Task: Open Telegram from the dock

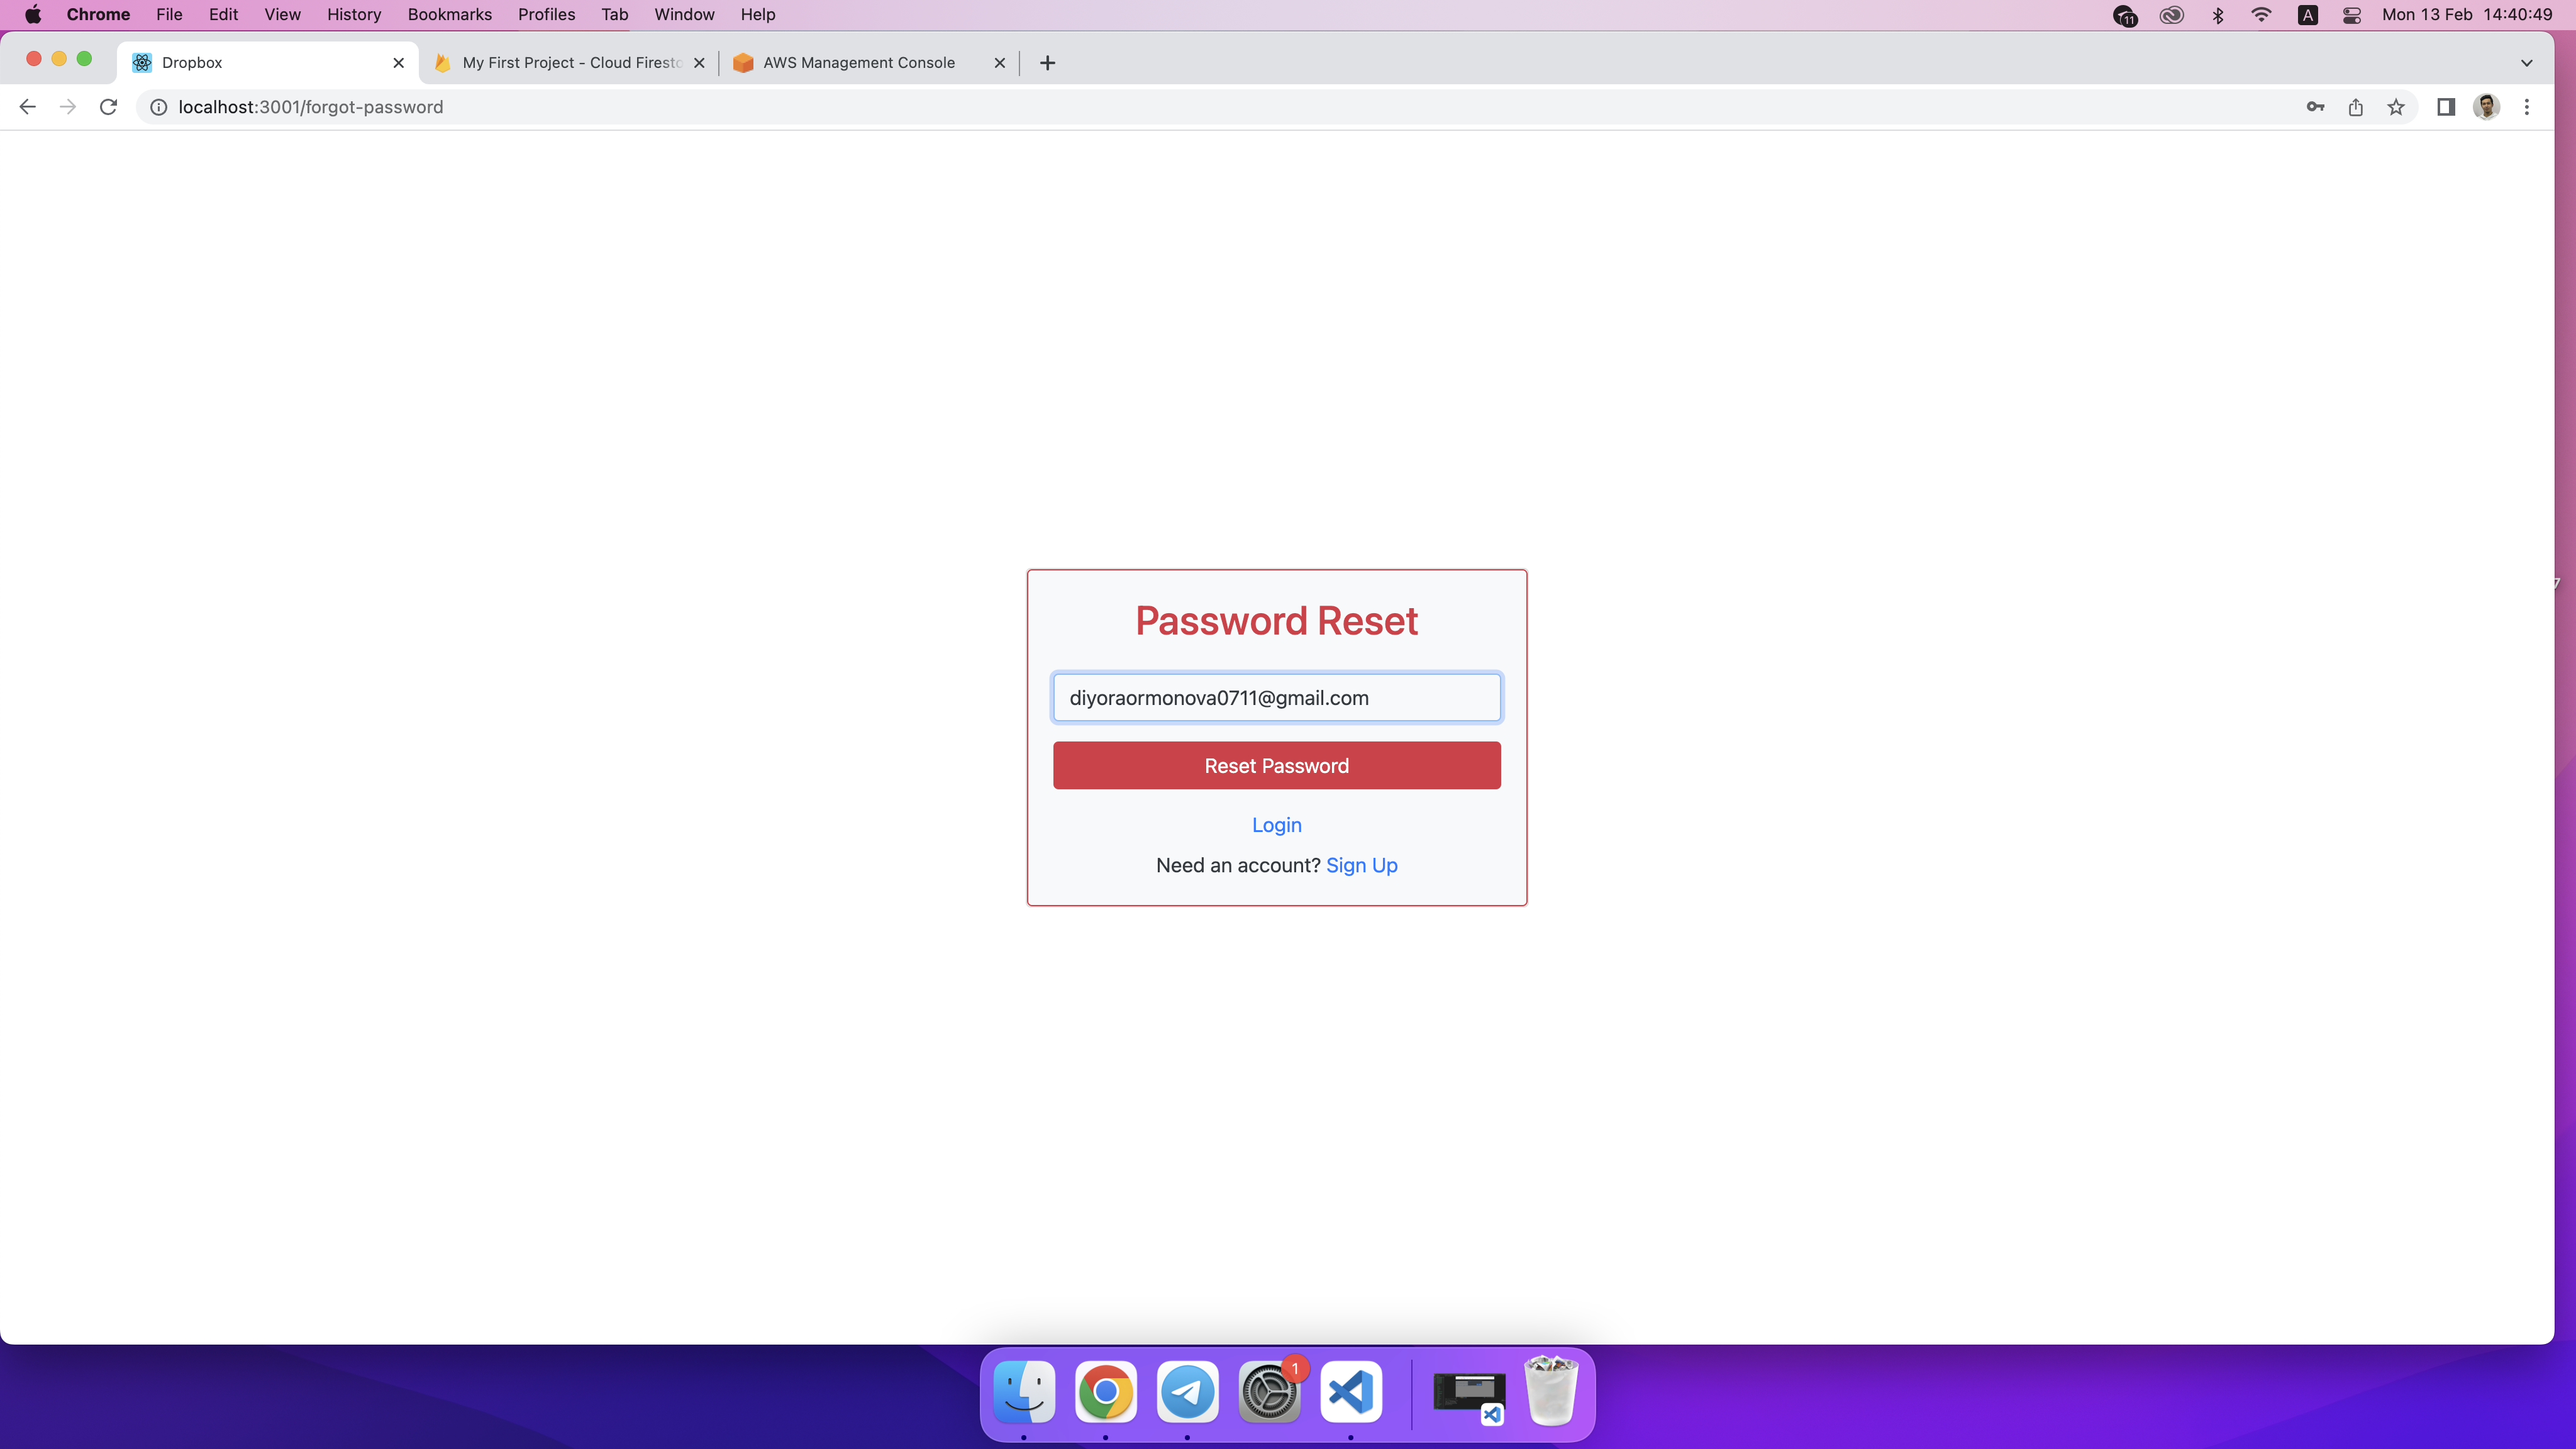Action: [1187, 1392]
